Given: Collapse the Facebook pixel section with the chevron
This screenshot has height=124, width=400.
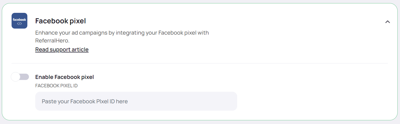Looking at the screenshot, I should [x=387, y=22].
